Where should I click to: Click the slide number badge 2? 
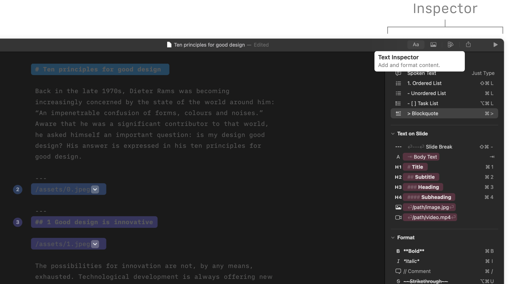pos(17,189)
